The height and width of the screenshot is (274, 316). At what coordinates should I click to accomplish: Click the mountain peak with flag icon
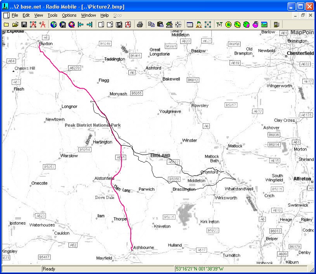(x=199, y=25)
